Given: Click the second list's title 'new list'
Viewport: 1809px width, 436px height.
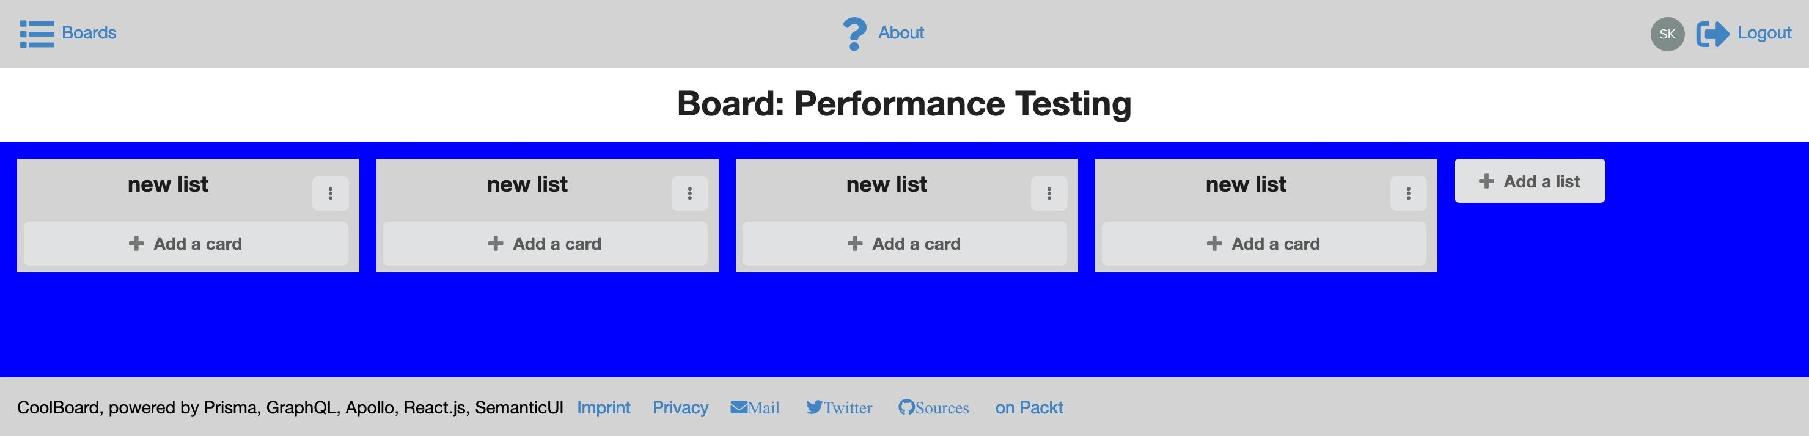Looking at the screenshot, I should (527, 184).
